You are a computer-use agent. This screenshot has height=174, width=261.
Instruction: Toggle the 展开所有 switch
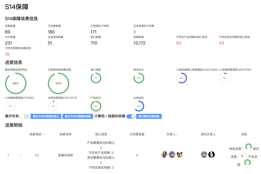[25, 116]
